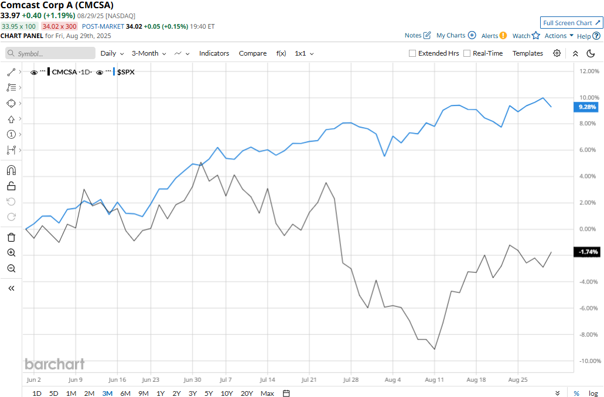The width and height of the screenshot is (604, 397).
Task: Zoom out with the magnifier minus
Action: [x=11, y=268]
